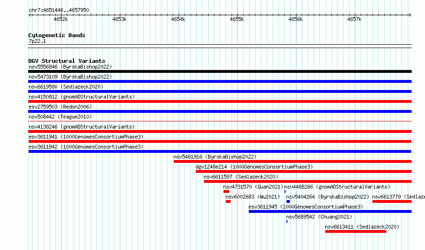The height and width of the screenshot is (250, 425).
Task: Select the black nsv5556846 variant bar
Action: [x=220, y=71]
